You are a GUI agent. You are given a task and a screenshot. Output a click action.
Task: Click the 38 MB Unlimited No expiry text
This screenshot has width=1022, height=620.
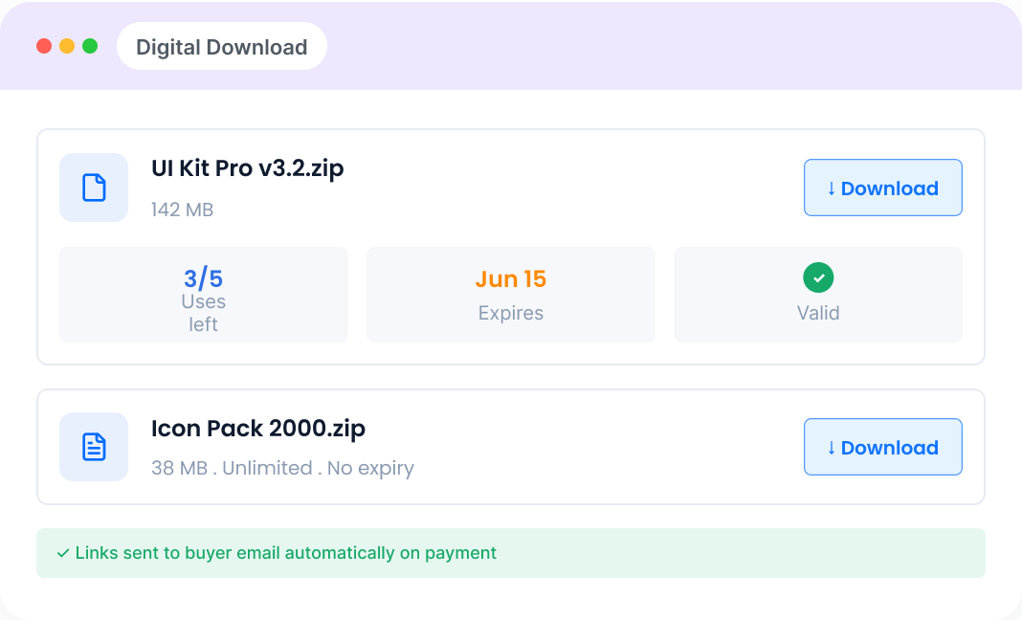pyautogui.click(x=283, y=469)
